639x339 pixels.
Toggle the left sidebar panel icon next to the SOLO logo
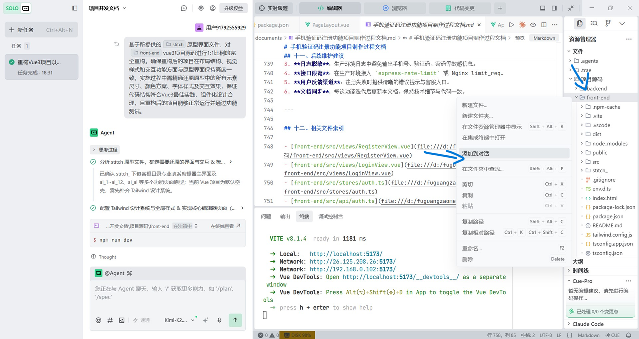[75, 8]
